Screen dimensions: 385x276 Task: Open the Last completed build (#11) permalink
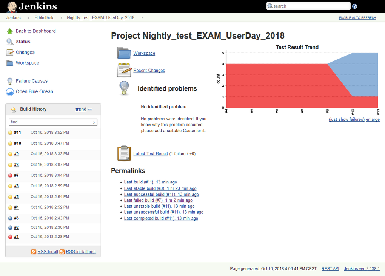point(161,218)
